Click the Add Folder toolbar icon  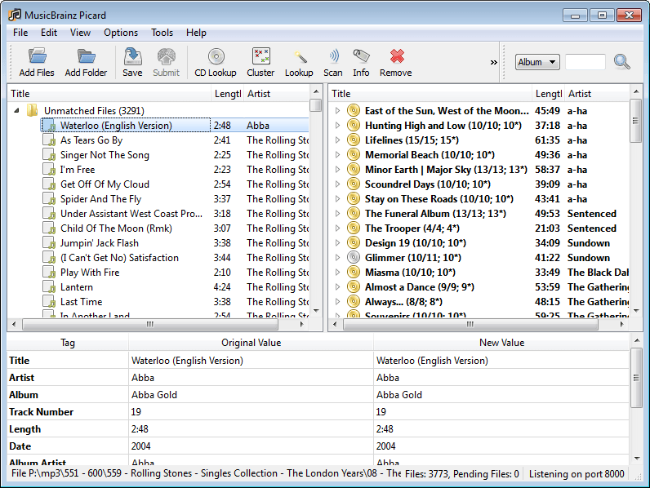pos(86,57)
